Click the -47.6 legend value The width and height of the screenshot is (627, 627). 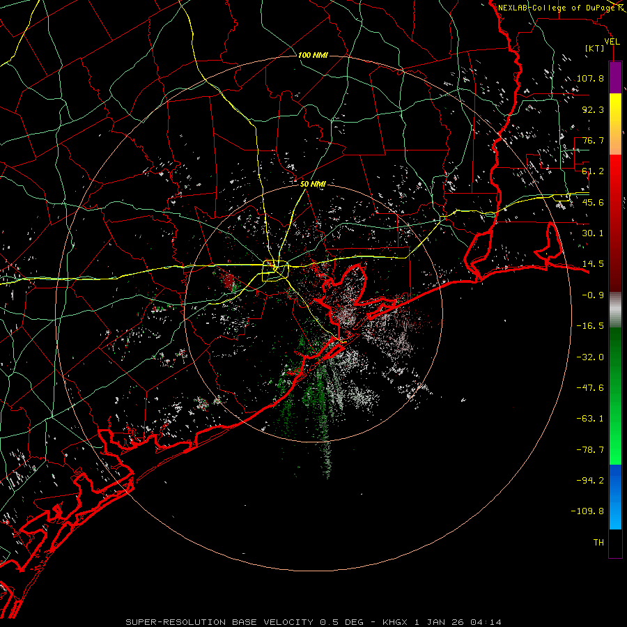pos(590,388)
